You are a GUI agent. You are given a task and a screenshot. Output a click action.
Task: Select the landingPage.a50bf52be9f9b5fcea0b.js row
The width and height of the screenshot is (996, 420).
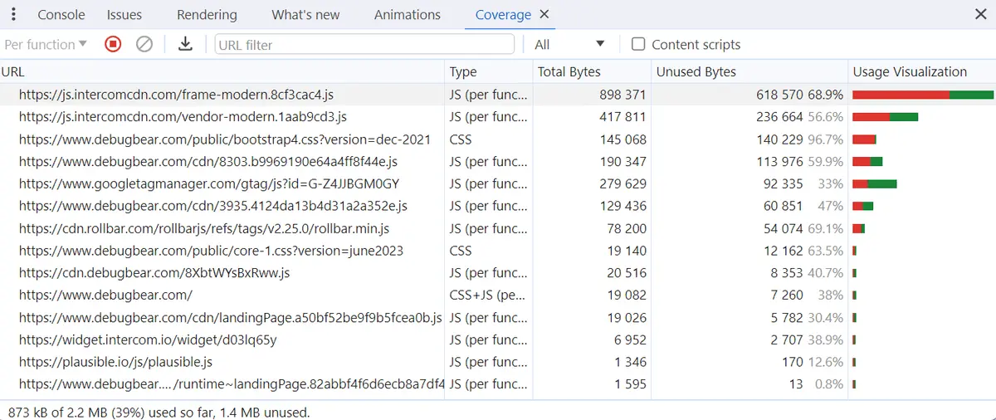coord(498,317)
